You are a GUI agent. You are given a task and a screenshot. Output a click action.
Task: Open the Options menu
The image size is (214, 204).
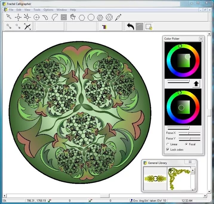click(x=48, y=10)
